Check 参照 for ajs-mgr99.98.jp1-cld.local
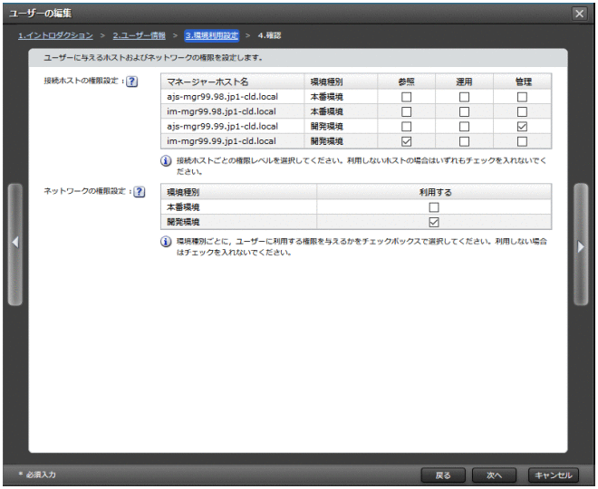Image resolution: width=598 pixels, height=489 pixels. (x=406, y=96)
